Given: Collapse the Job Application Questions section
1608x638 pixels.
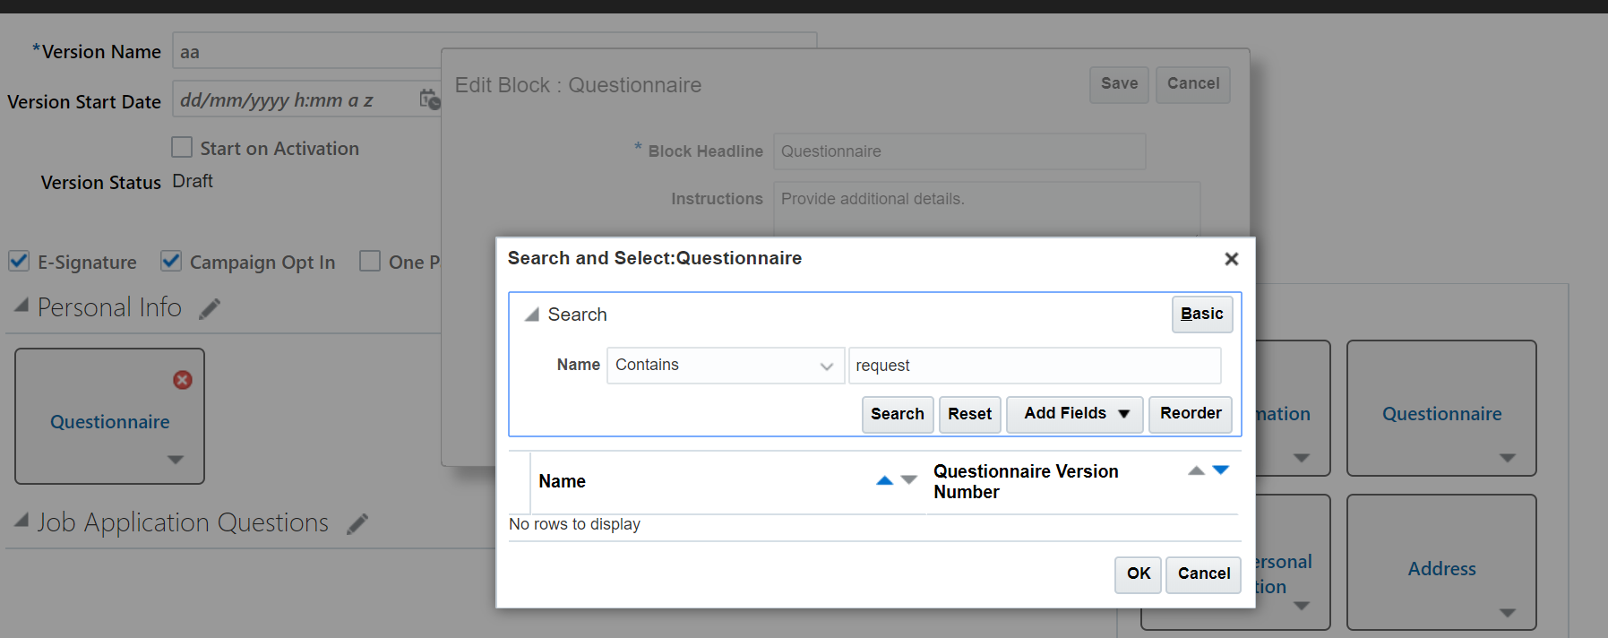Looking at the screenshot, I should pyautogui.click(x=21, y=521).
